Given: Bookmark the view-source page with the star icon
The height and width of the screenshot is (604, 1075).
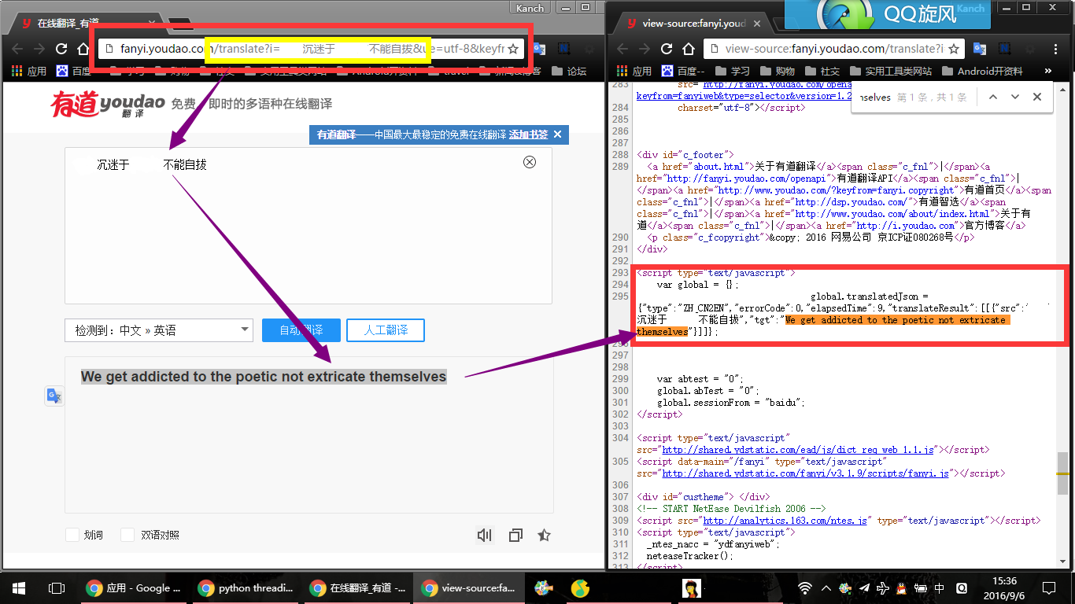Looking at the screenshot, I should coord(955,49).
